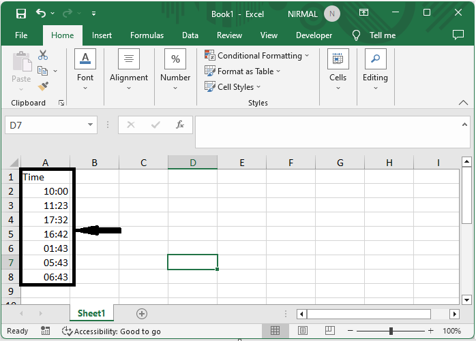476x341 pixels.
Task: Click the Sheet1 tab
Action: point(91,313)
